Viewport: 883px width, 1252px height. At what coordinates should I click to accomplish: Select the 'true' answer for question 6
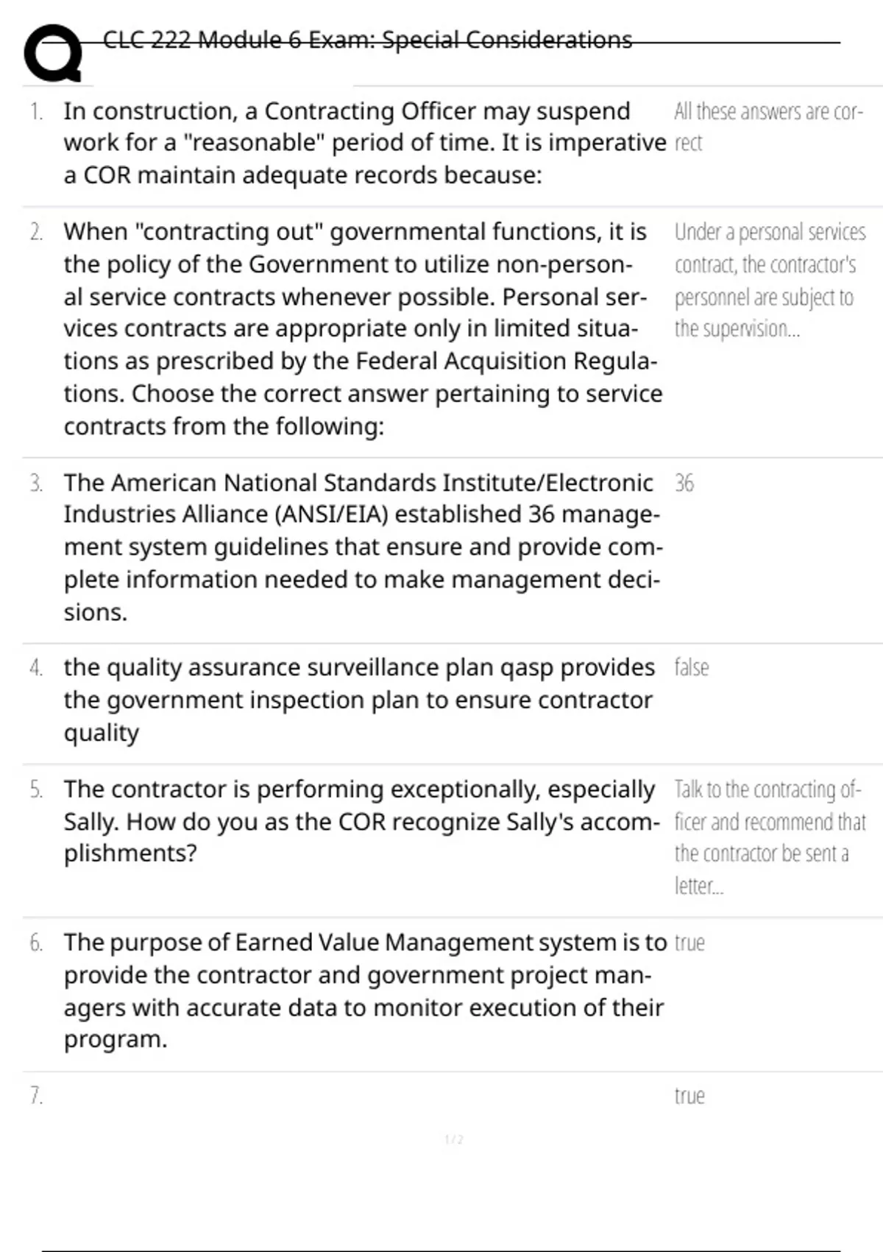click(x=689, y=943)
